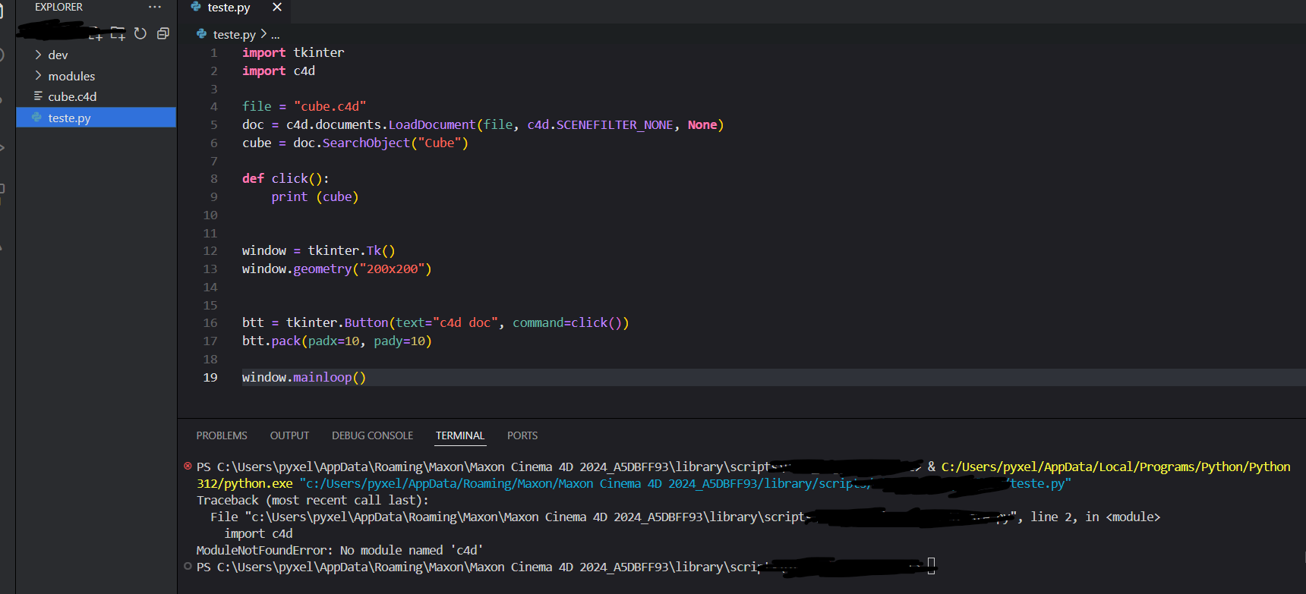Click 'def click():' function definition
This screenshot has height=594, width=1306.
click(x=285, y=178)
